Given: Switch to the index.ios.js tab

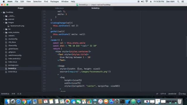Looking at the screenshot, I should (59, 8).
